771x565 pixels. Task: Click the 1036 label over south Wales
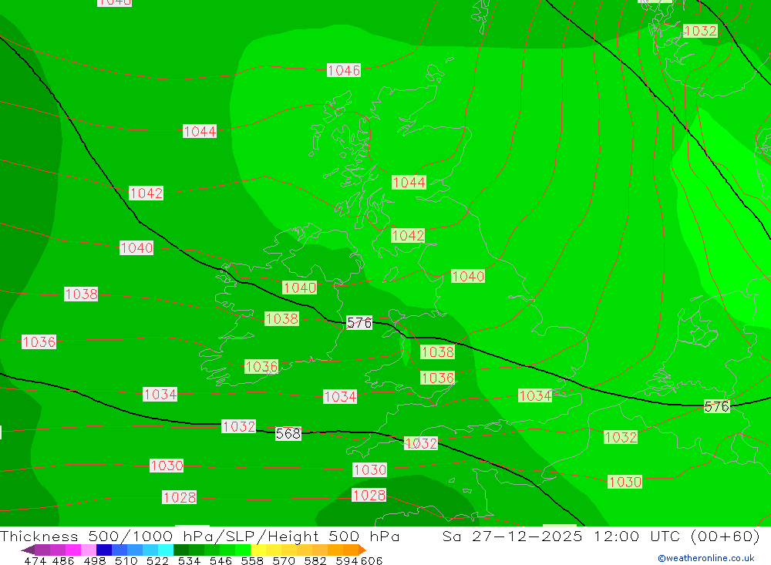pos(437,378)
